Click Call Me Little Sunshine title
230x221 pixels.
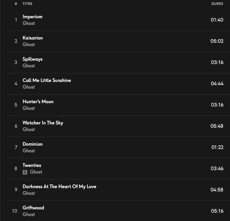[47, 80]
